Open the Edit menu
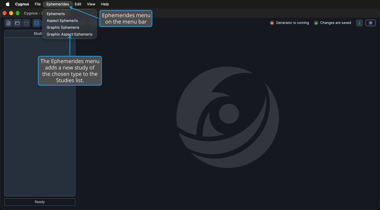This screenshot has height=210, width=380. [x=78, y=4]
